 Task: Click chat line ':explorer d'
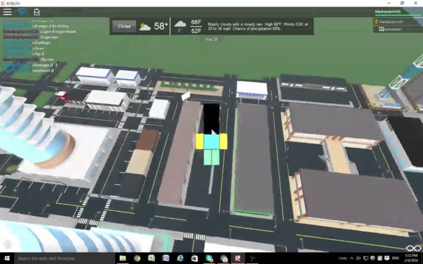(x=43, y=71)
